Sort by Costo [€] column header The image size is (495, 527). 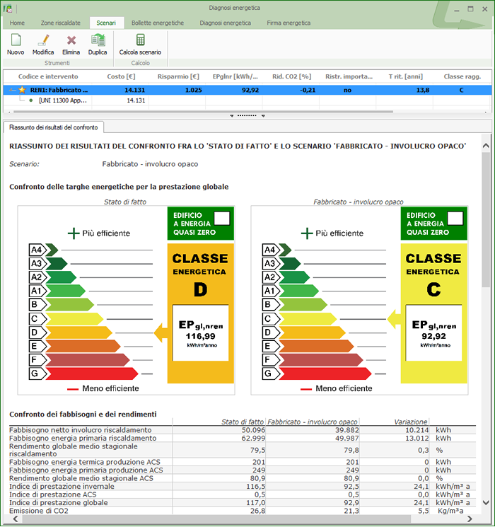click(x=121, y=76)
